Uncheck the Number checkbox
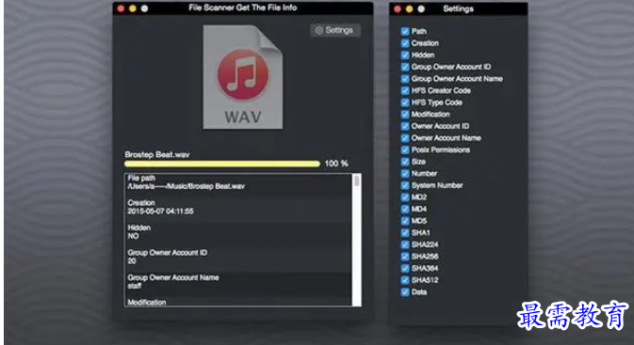 click(x=405, y=174)
